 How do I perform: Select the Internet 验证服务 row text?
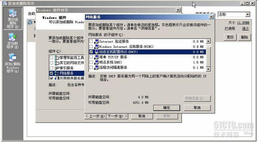(x=114, y=42)
